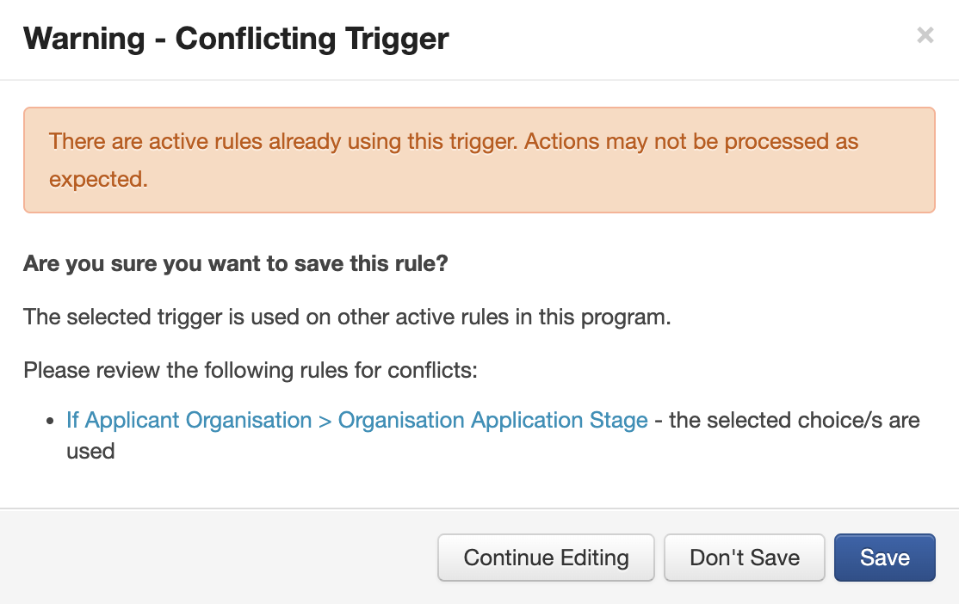959x604 pixels.
Task: Click 'If Applicant Organisation' at link start
Action: pyautogui.click(x=189, y=421)
